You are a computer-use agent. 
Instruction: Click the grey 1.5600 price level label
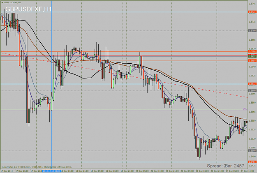click(252, 90)
